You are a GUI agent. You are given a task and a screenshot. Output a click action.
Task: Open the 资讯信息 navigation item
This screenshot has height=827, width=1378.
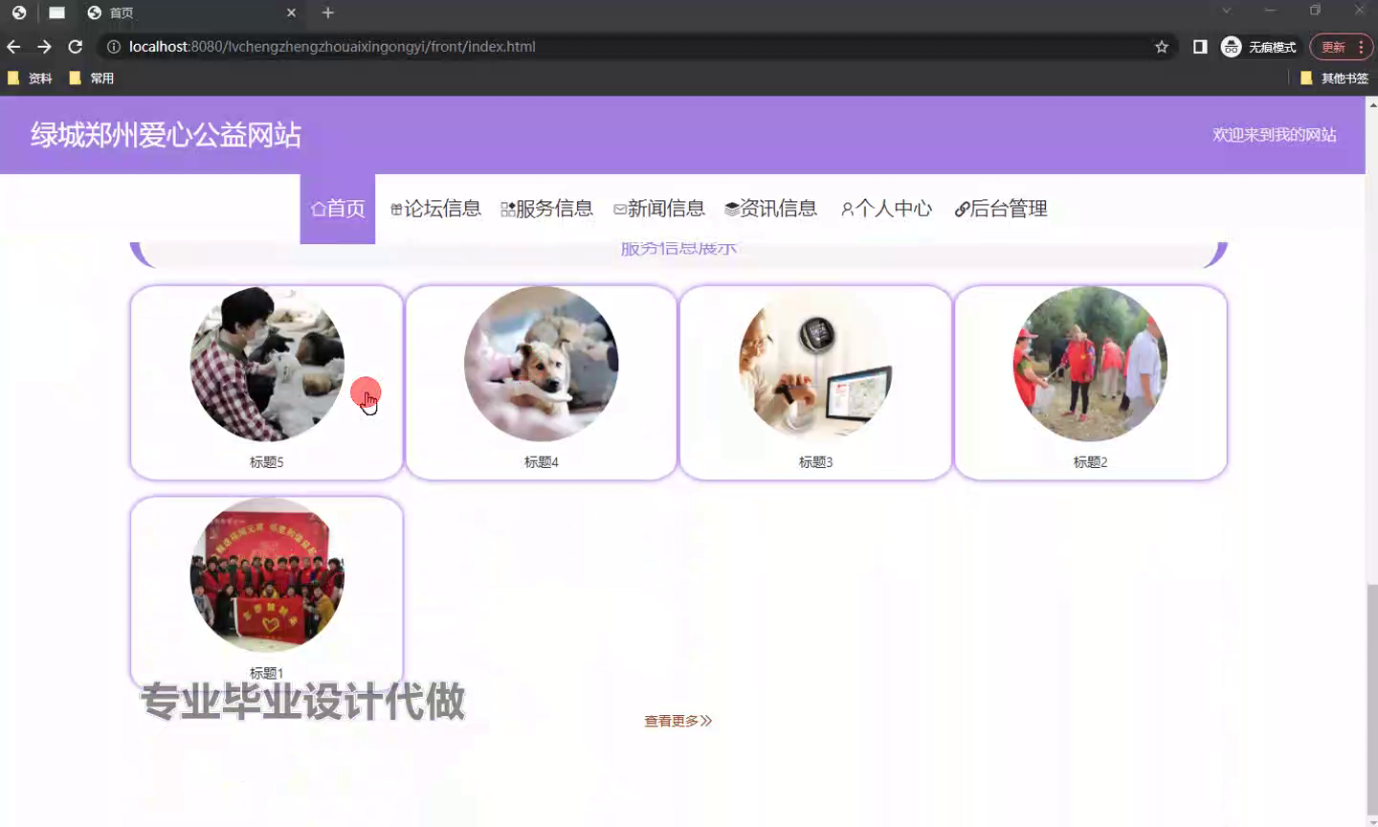[771, 209]
